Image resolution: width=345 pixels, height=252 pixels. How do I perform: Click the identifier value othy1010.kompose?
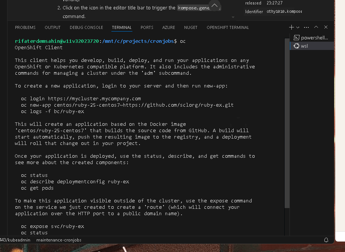click(284, 11)
